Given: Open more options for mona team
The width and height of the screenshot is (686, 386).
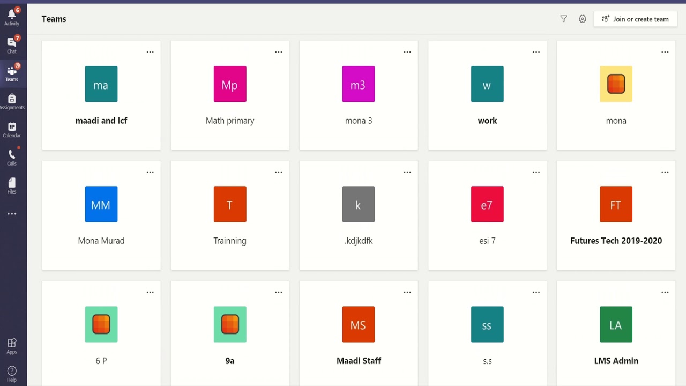Looking at the screenshot, I should [x=665, y=52].
